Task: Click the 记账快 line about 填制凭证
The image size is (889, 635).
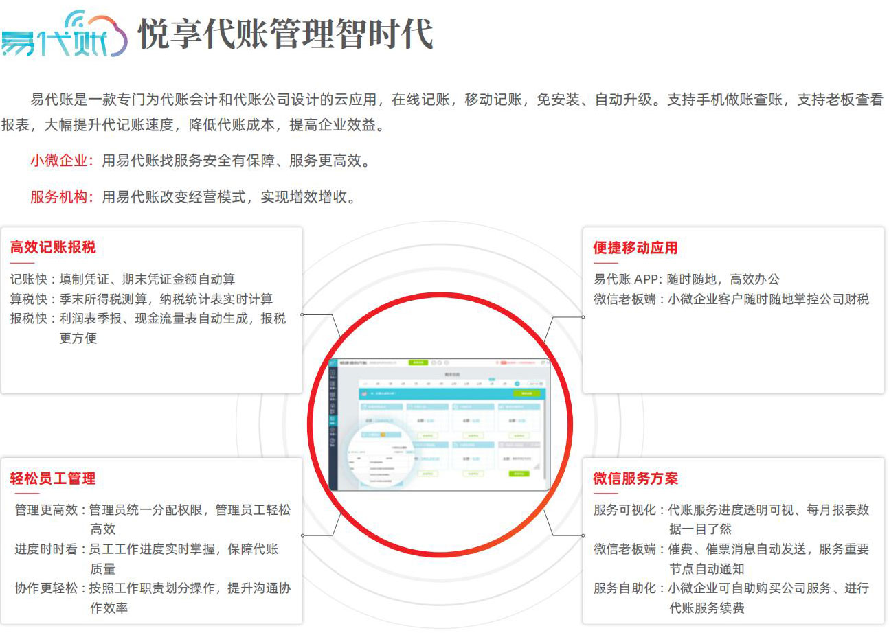Action: click(122, 279)
